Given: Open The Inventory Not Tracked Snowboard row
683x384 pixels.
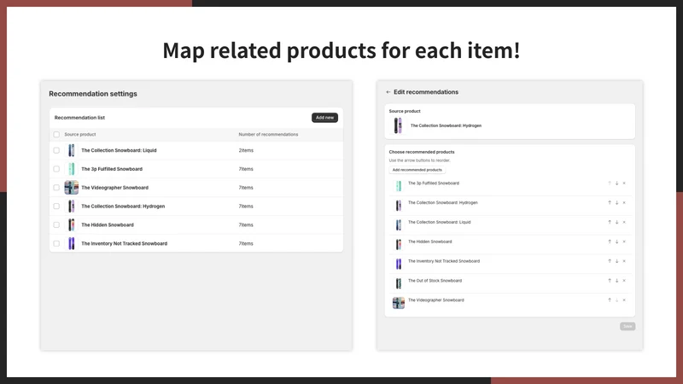Looking at the screenshot, I should 196,244.
